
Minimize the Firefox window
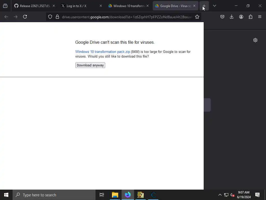(x=236, y=6)
